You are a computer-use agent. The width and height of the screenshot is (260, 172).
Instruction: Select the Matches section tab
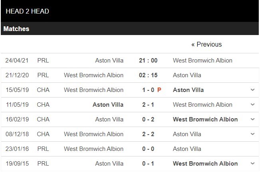(x=16, y=29)
